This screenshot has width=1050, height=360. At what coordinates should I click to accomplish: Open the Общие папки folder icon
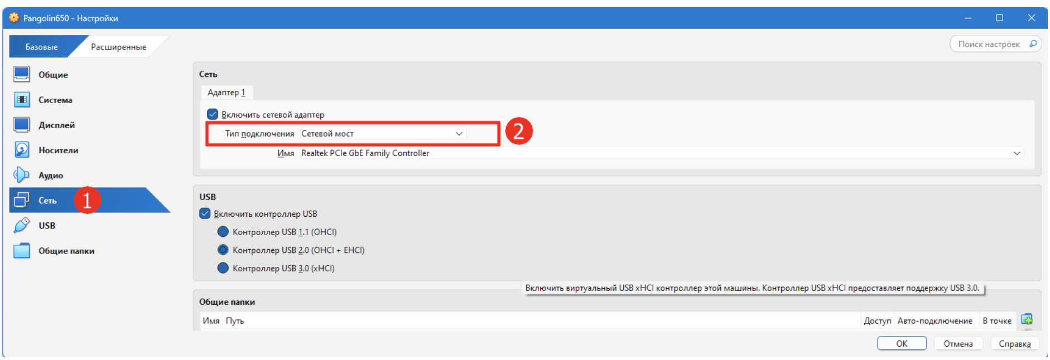22,251
